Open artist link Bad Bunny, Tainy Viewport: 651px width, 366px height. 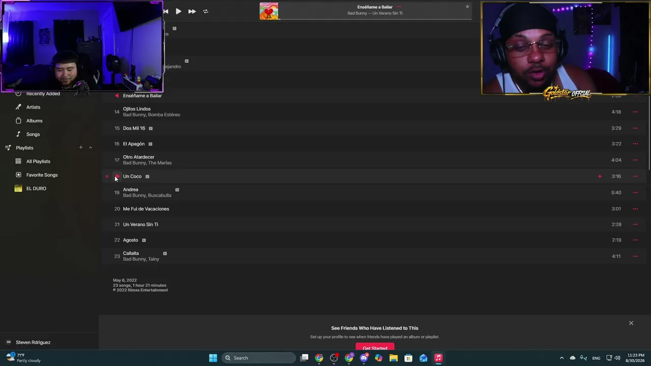pyautogui.click(x=141, y=259)
